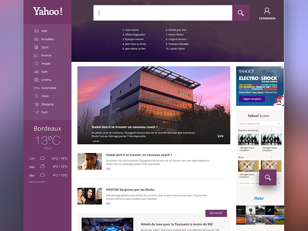Click the Mercredi cloud weather icon

pyautogui.click(x=42, y=175)
